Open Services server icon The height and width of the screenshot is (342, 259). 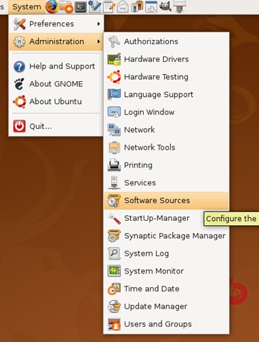(114, 182)
